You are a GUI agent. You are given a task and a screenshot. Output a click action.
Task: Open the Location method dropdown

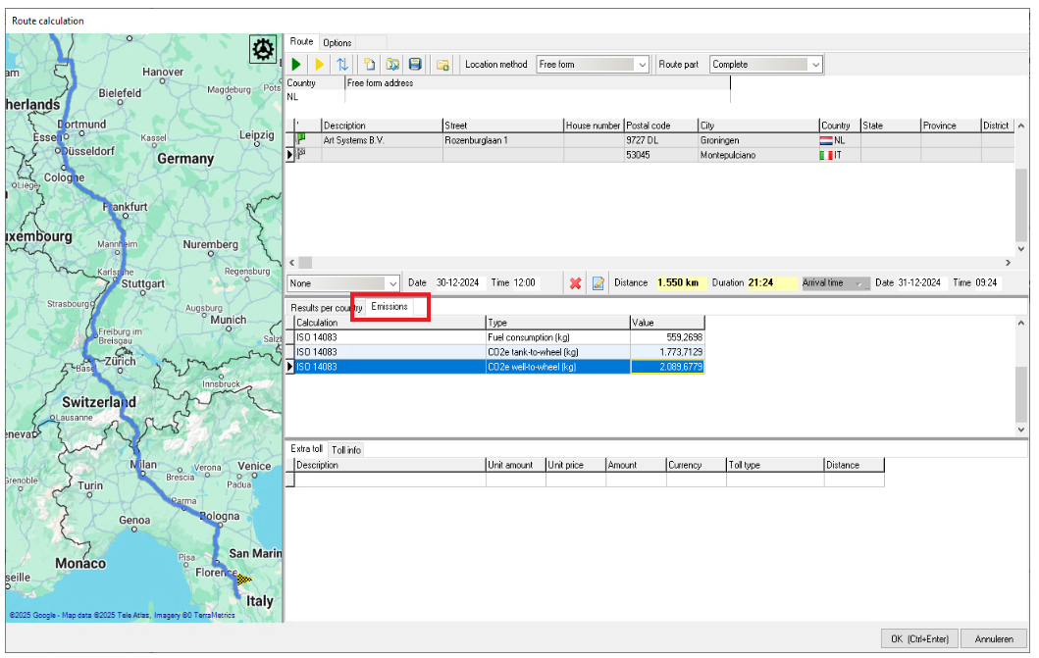tap(593, 65)
